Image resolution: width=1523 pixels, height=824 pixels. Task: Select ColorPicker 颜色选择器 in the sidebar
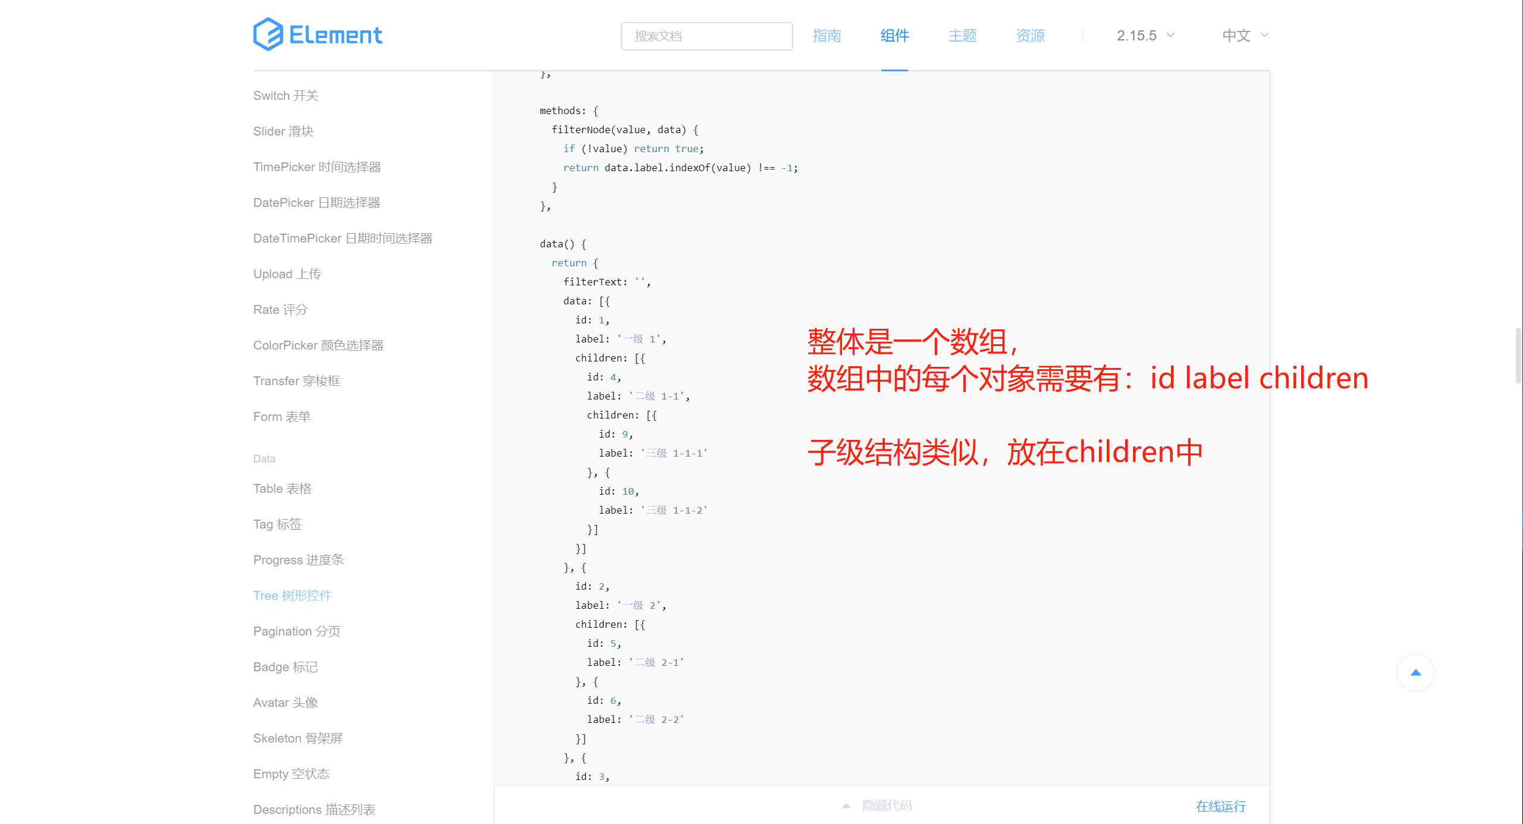[x=318, y=345]
